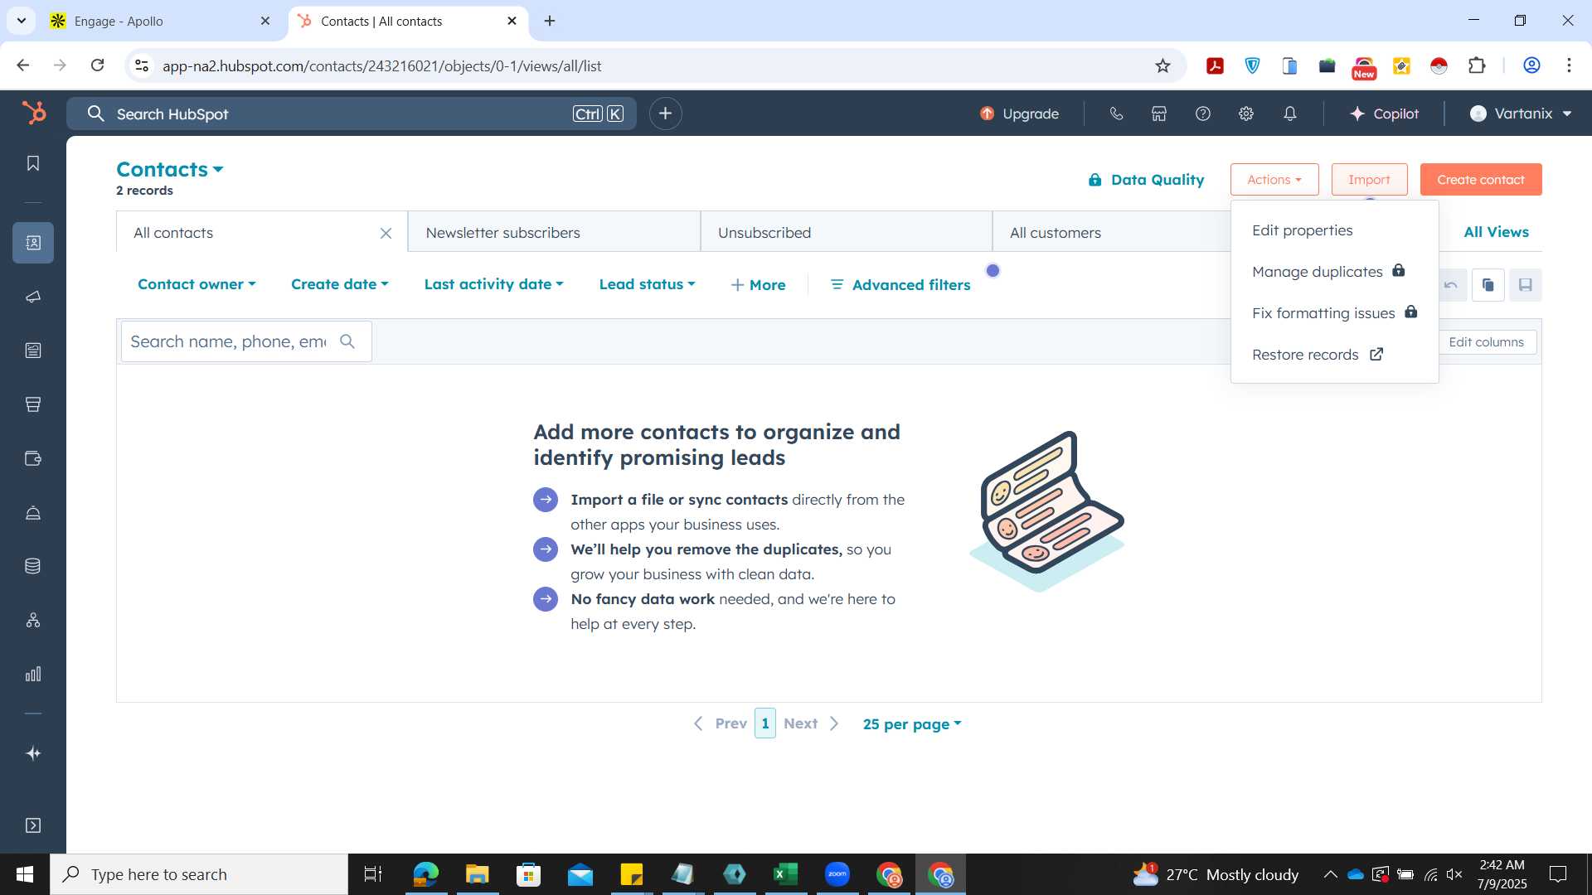Click the page 1 pagination button
Screen dimensions: 1592x895
tap(764, 723)
